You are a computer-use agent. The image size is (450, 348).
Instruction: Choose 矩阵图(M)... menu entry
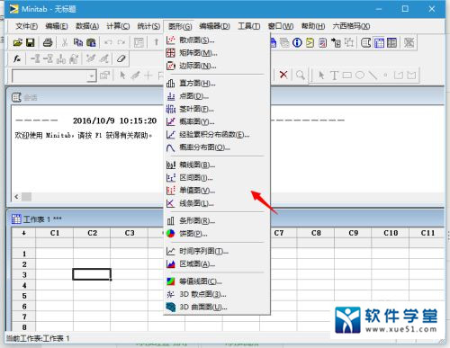pyautogui.click(x=217, y=53)
